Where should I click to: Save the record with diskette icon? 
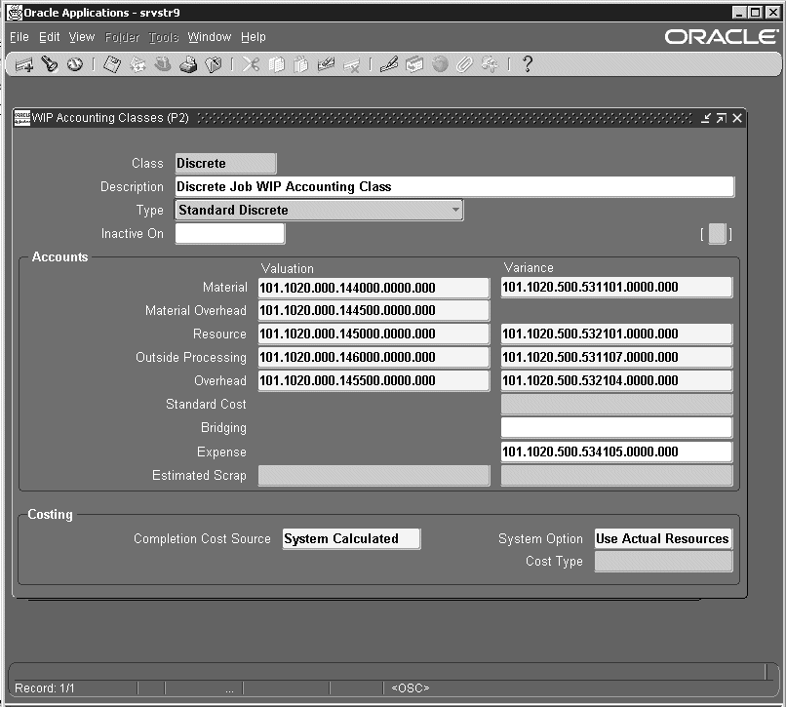[x=112, y=64]
